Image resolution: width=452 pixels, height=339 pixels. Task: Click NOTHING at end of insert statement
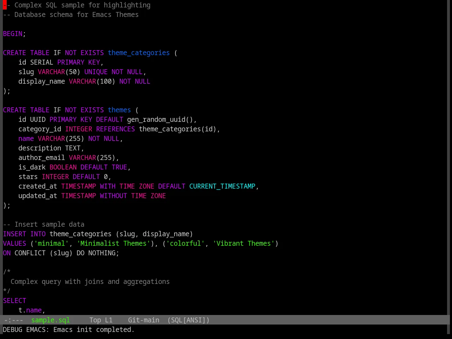coord(102,253)
